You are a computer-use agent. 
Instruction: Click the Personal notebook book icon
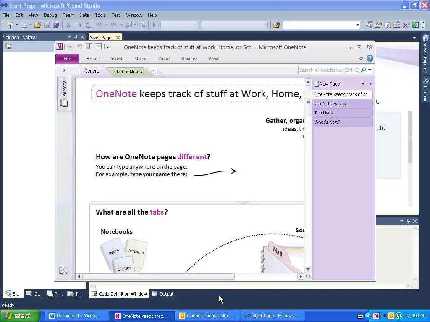pyautogui.click(x=64, y=103)
